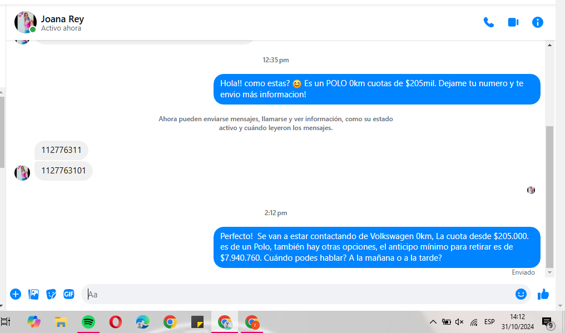
Task: Open more actions with the plus icon
Action: [16, 294]
